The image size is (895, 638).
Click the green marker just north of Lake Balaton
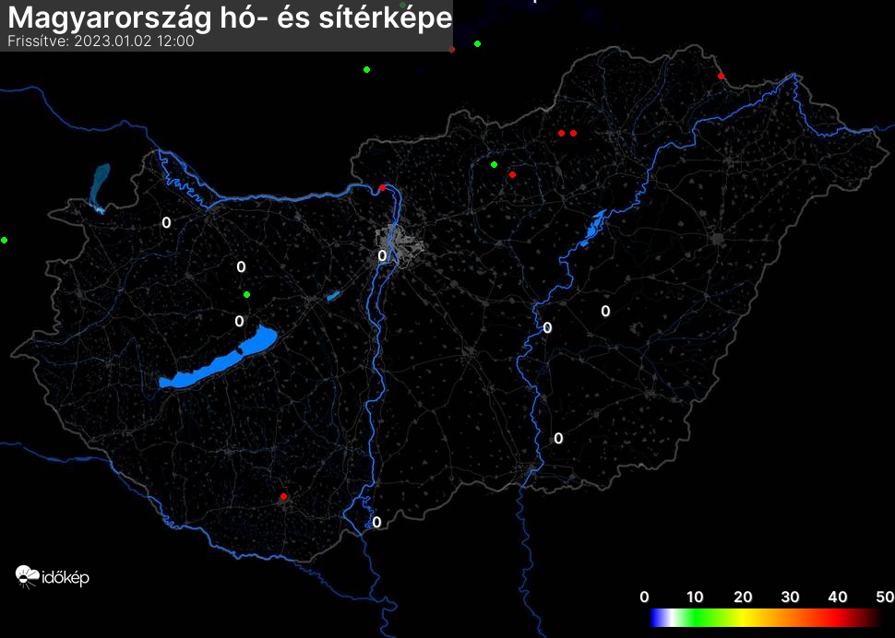(246, 294)
